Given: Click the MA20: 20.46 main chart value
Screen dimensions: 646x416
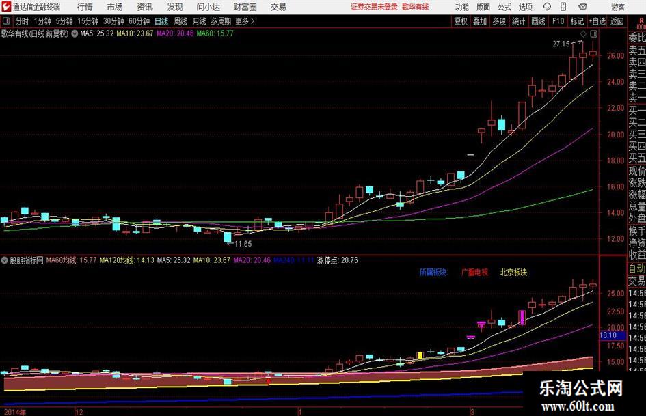Looking at the screenshot, I should tap(175, 33).
